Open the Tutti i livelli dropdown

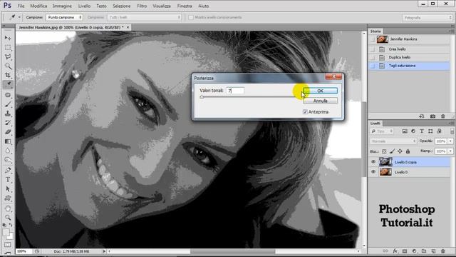pos(144,17)
